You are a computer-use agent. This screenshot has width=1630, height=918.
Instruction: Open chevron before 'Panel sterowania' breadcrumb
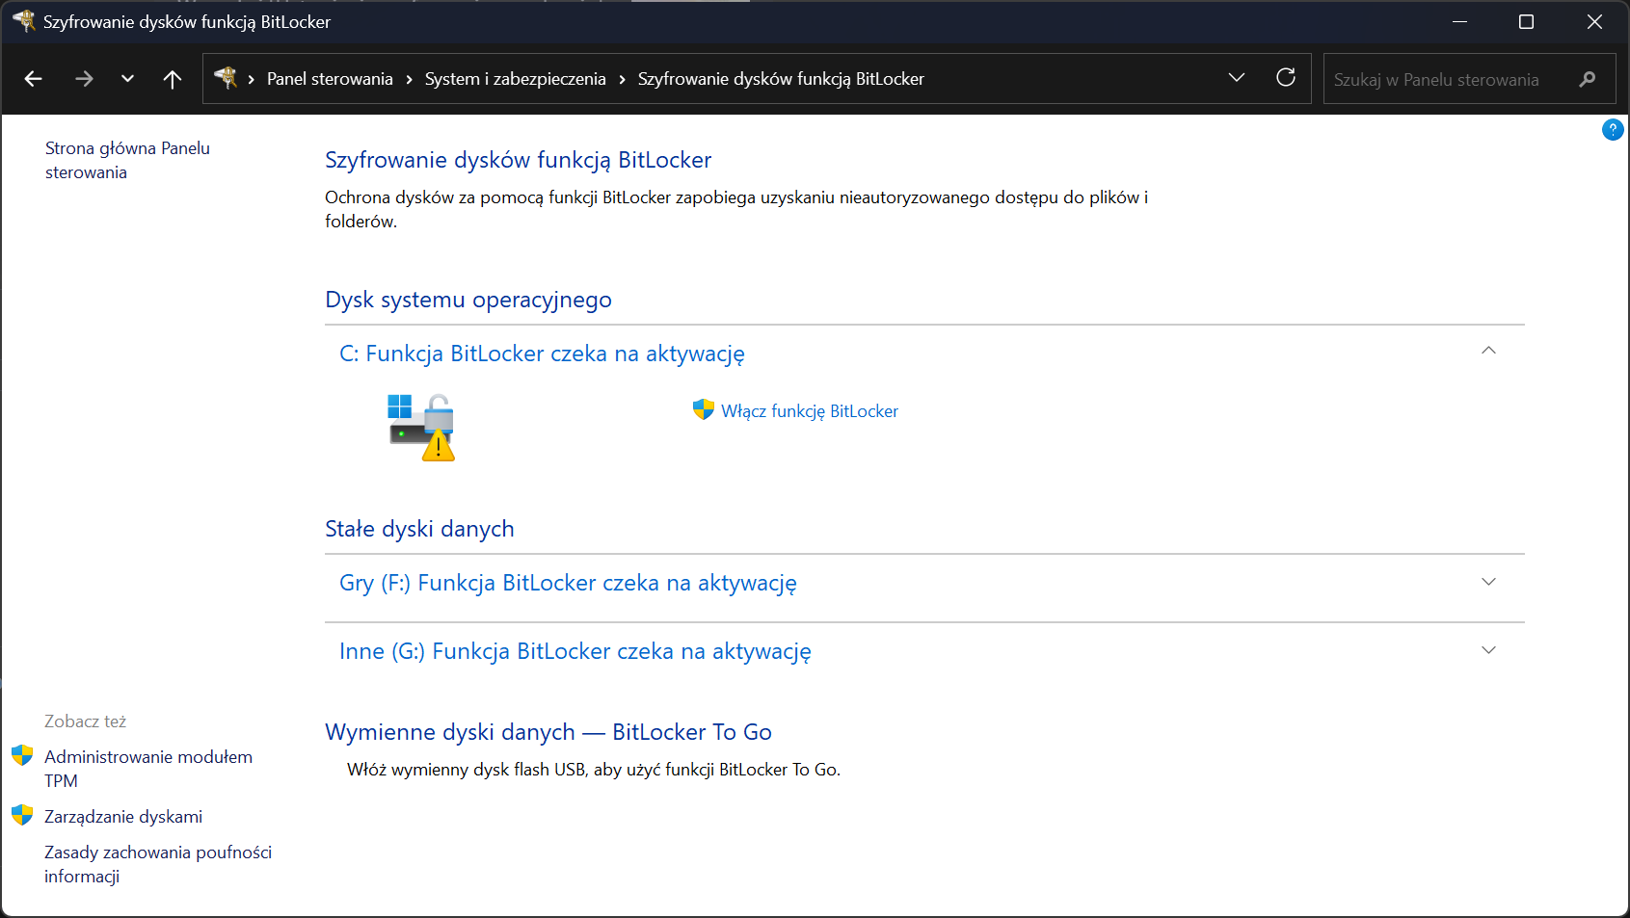coord(252,79)
